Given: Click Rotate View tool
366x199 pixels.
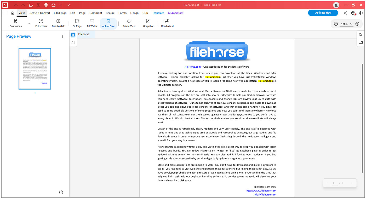Looking at the screenshot, I should (x=129, y=23).
